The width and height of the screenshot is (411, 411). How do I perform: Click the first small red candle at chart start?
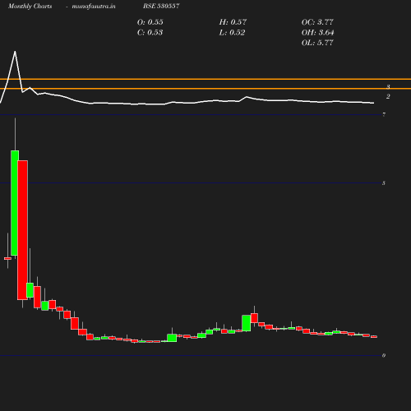[7, 258]
